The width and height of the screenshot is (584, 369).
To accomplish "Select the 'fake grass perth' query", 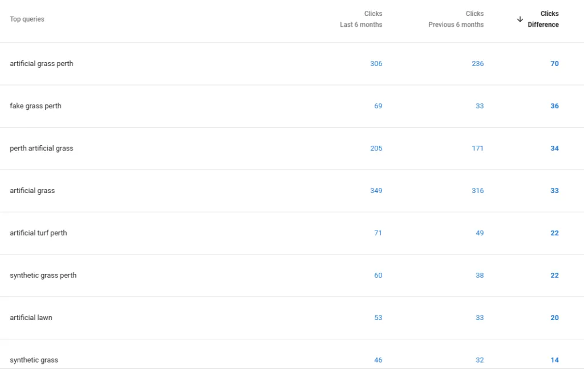I will [x=35, y=106].
